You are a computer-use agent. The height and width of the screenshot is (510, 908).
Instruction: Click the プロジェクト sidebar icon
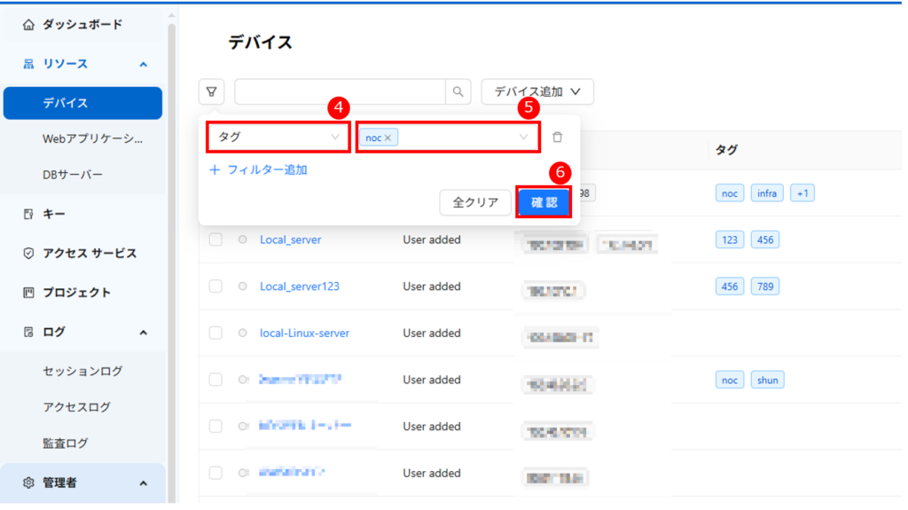pyautogui.click(x=28, y=292)
